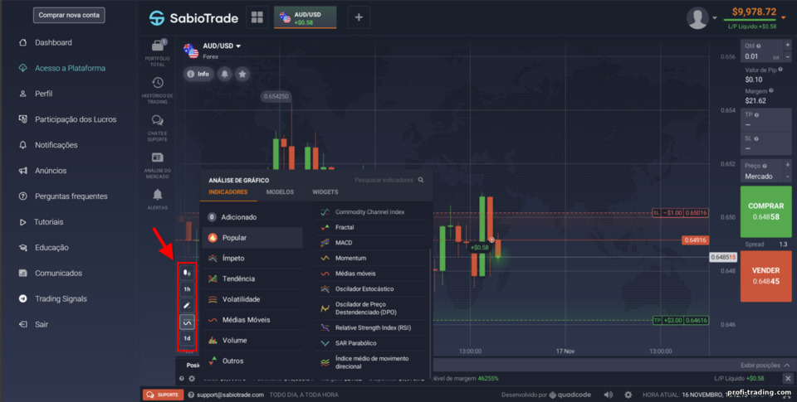Click the Dashboard home icon in sidebar
The width and height of the screenshot is (797, 402).
pyautogui.click(x=23, y=42)
